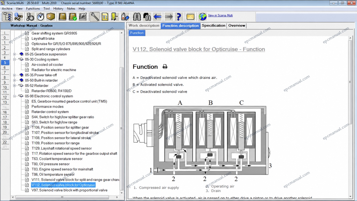This screenshot has width=357, height=201.
Task: Click the content pane scroll-down arrow
Action: [x=350, y=197]
